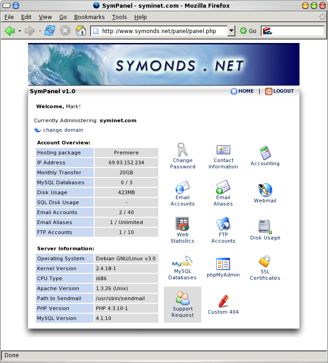Open the Custom 404 icon
This screenshot has height=363, width=328.
pyautogui.click(x=223, y=301)
